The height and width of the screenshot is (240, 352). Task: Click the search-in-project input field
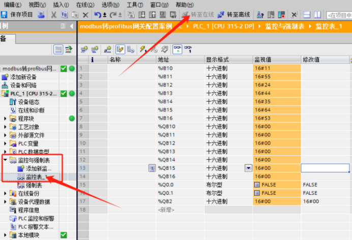339,15
